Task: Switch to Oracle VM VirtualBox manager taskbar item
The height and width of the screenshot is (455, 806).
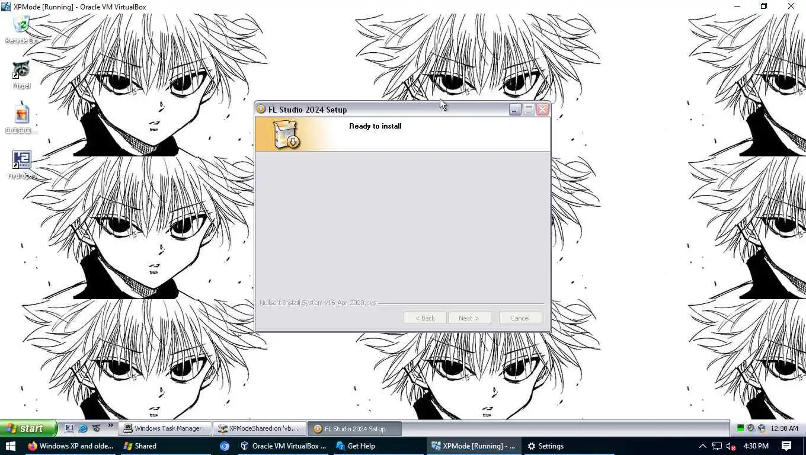Action: point(283,446)
